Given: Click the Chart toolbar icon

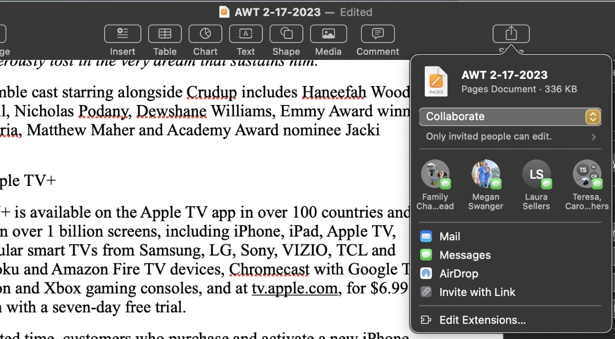Looking at the screenshot, I should click(x=205, y=34).
